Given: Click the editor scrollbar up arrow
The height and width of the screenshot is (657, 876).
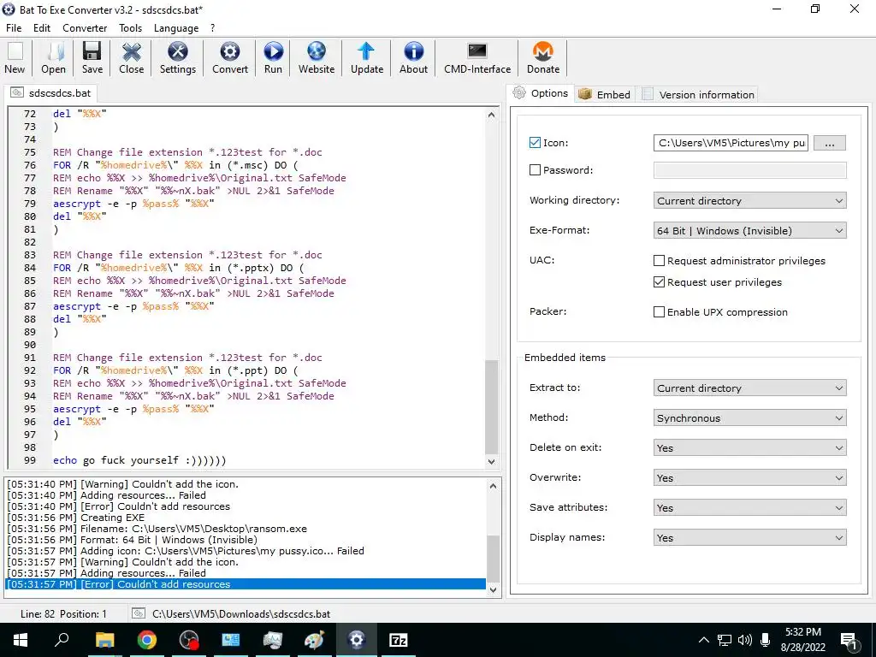Looking at the screenshot, I should 491,115.
